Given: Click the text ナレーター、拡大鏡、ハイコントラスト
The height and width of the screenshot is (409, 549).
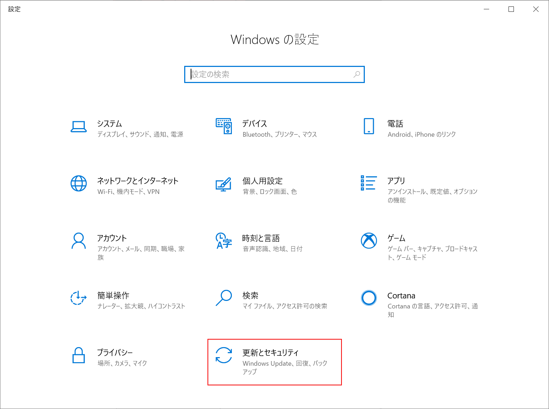Looking at the screenshot, I should (141, 306).
